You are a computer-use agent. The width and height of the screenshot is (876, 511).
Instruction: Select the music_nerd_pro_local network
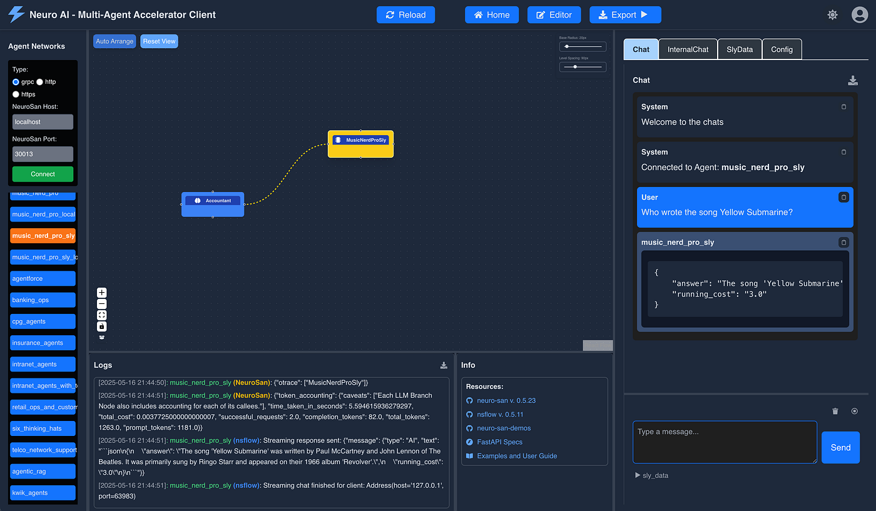click(x=43, y=215)
